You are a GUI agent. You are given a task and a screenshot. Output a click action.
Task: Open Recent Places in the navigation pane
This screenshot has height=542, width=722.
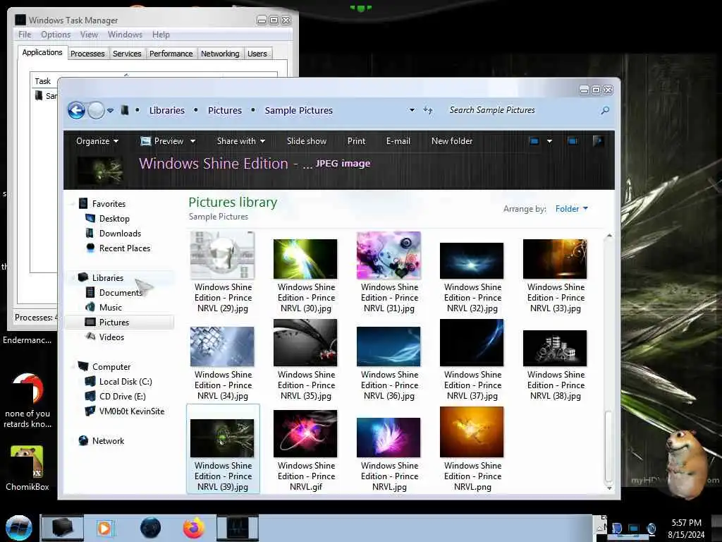(125, 248)
